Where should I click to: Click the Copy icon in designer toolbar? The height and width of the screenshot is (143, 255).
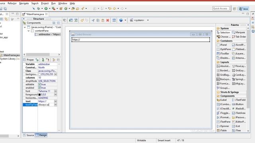coord(98,20)
